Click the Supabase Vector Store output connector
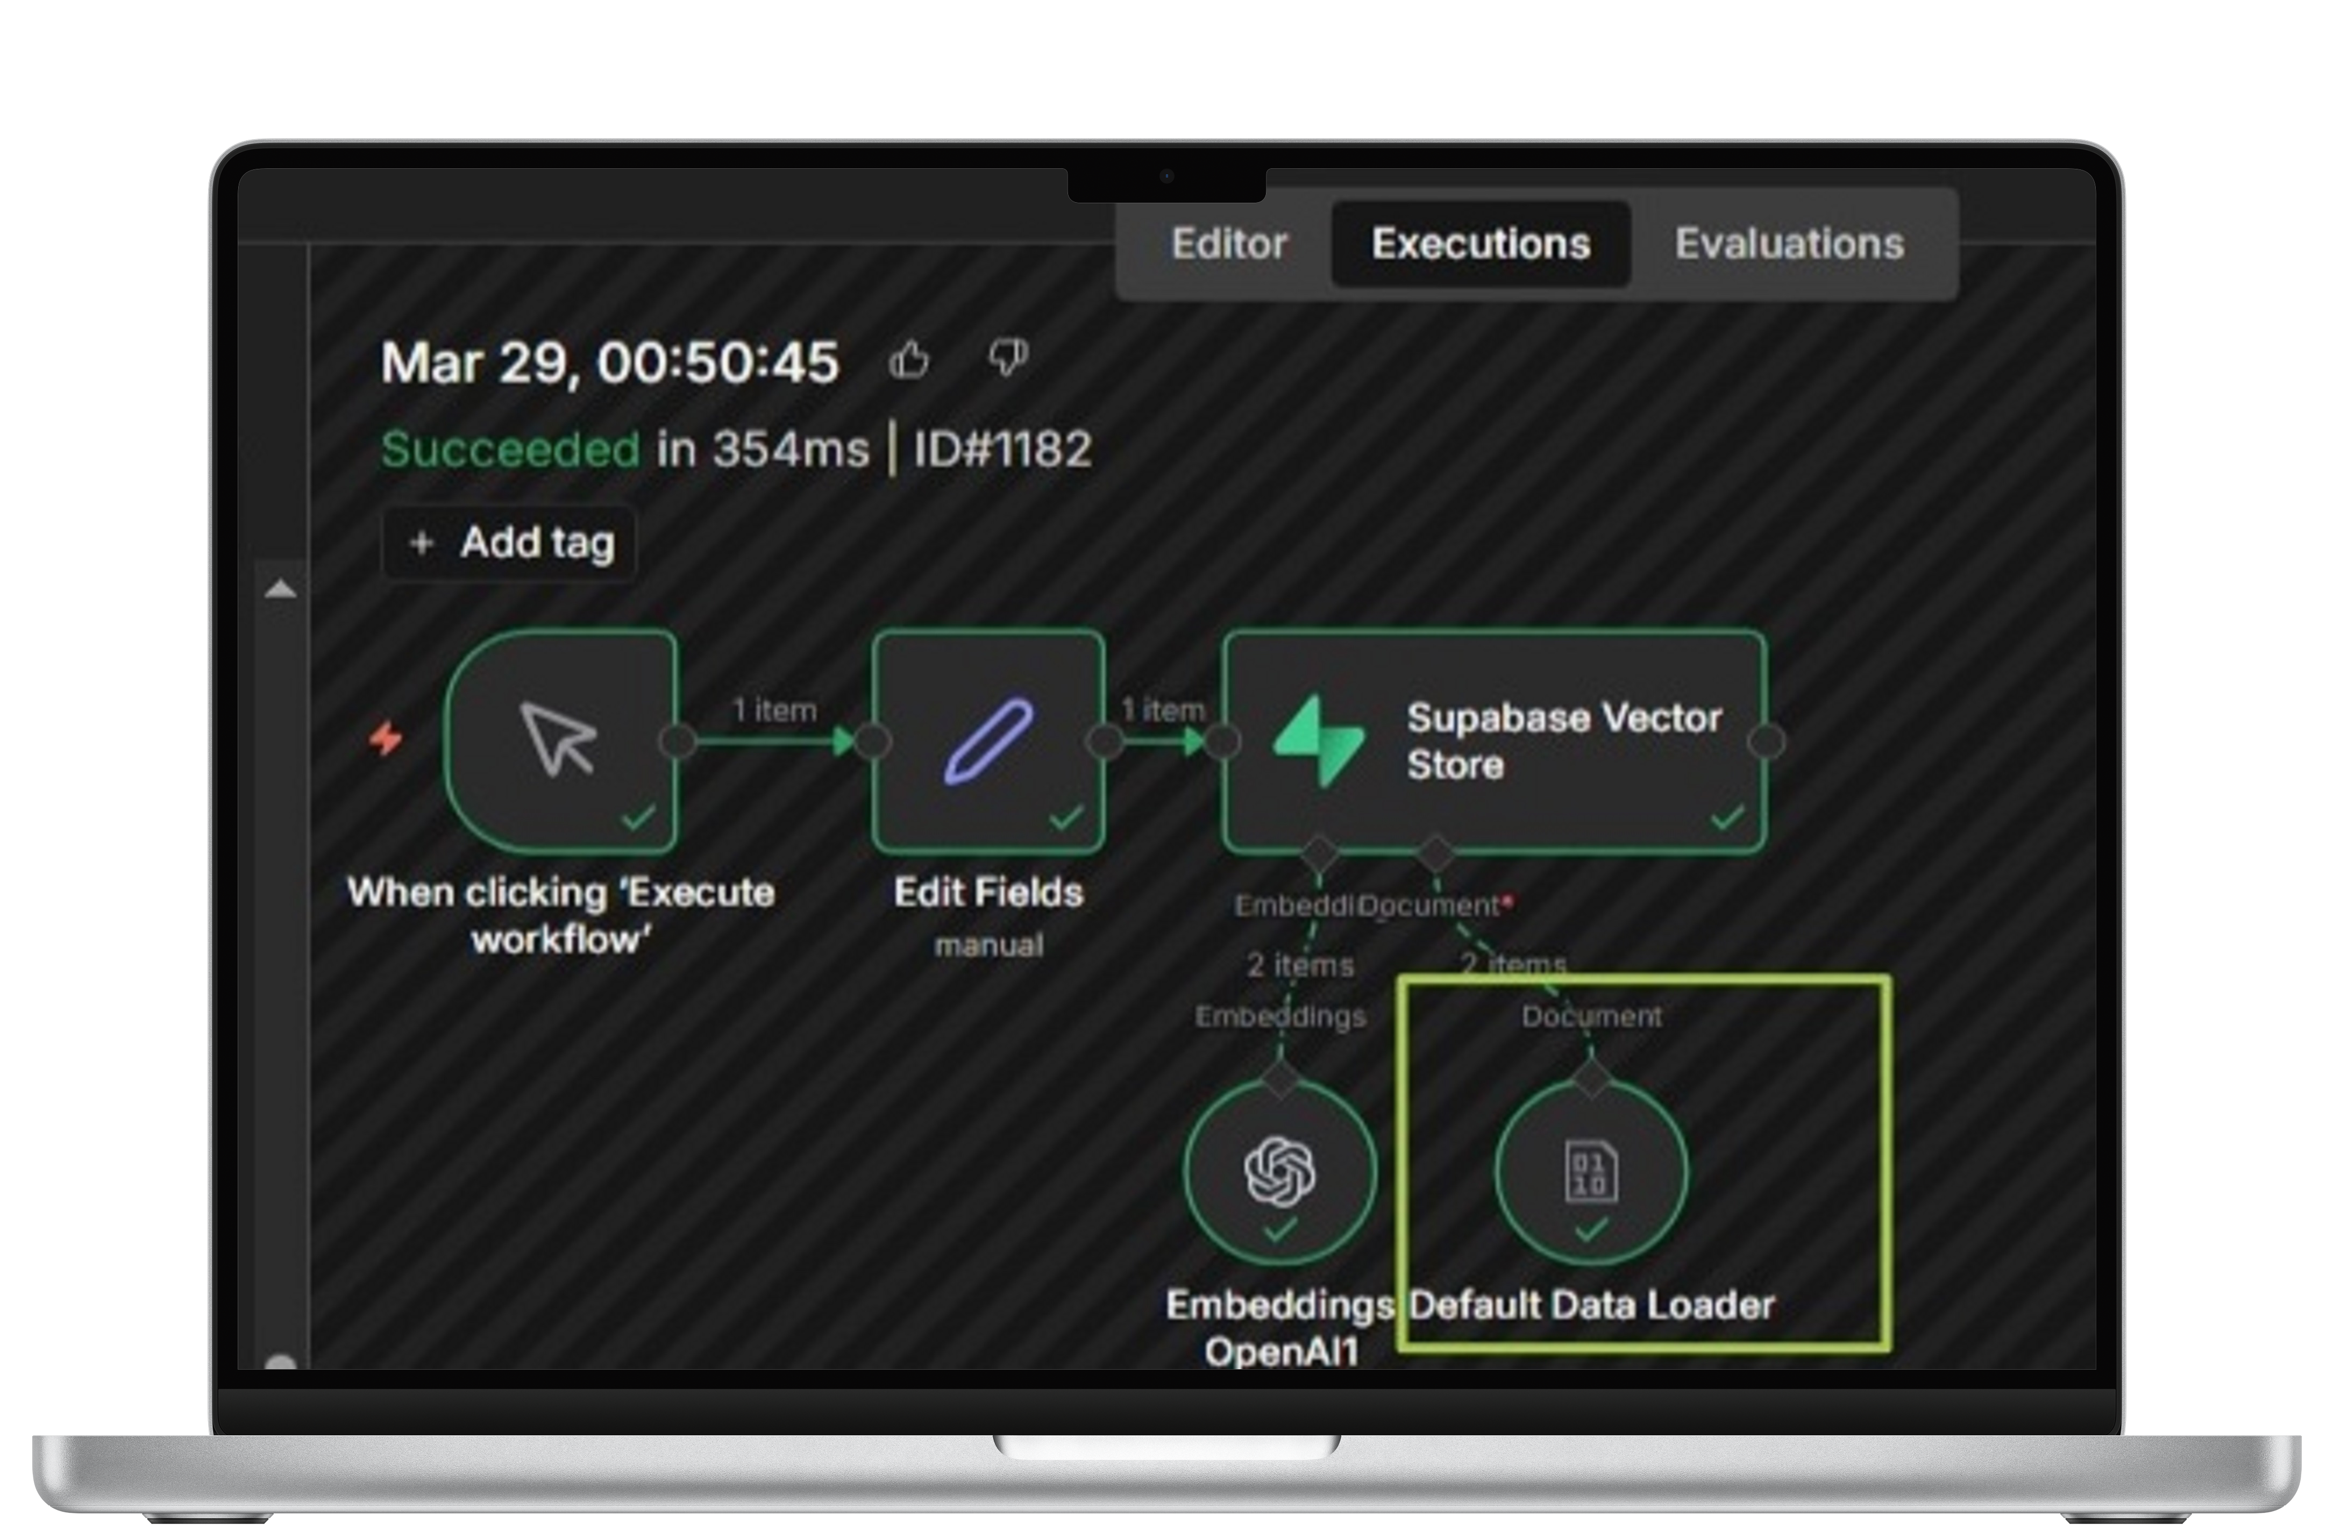Viewport: 2334px width, 1538px height. [1766, 742]
